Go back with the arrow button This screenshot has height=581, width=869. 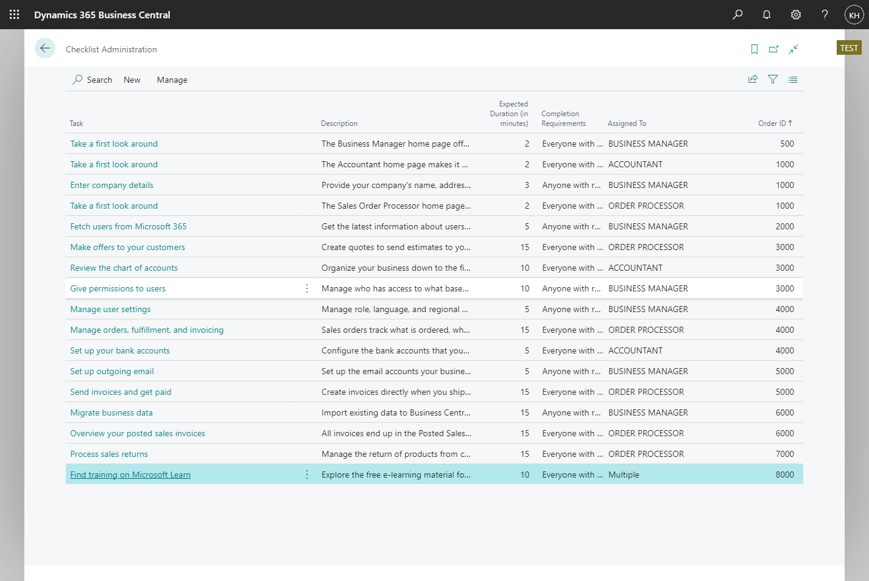45,48
